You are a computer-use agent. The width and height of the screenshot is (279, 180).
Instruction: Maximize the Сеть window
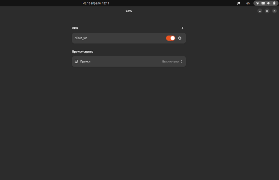pos(267,11)
